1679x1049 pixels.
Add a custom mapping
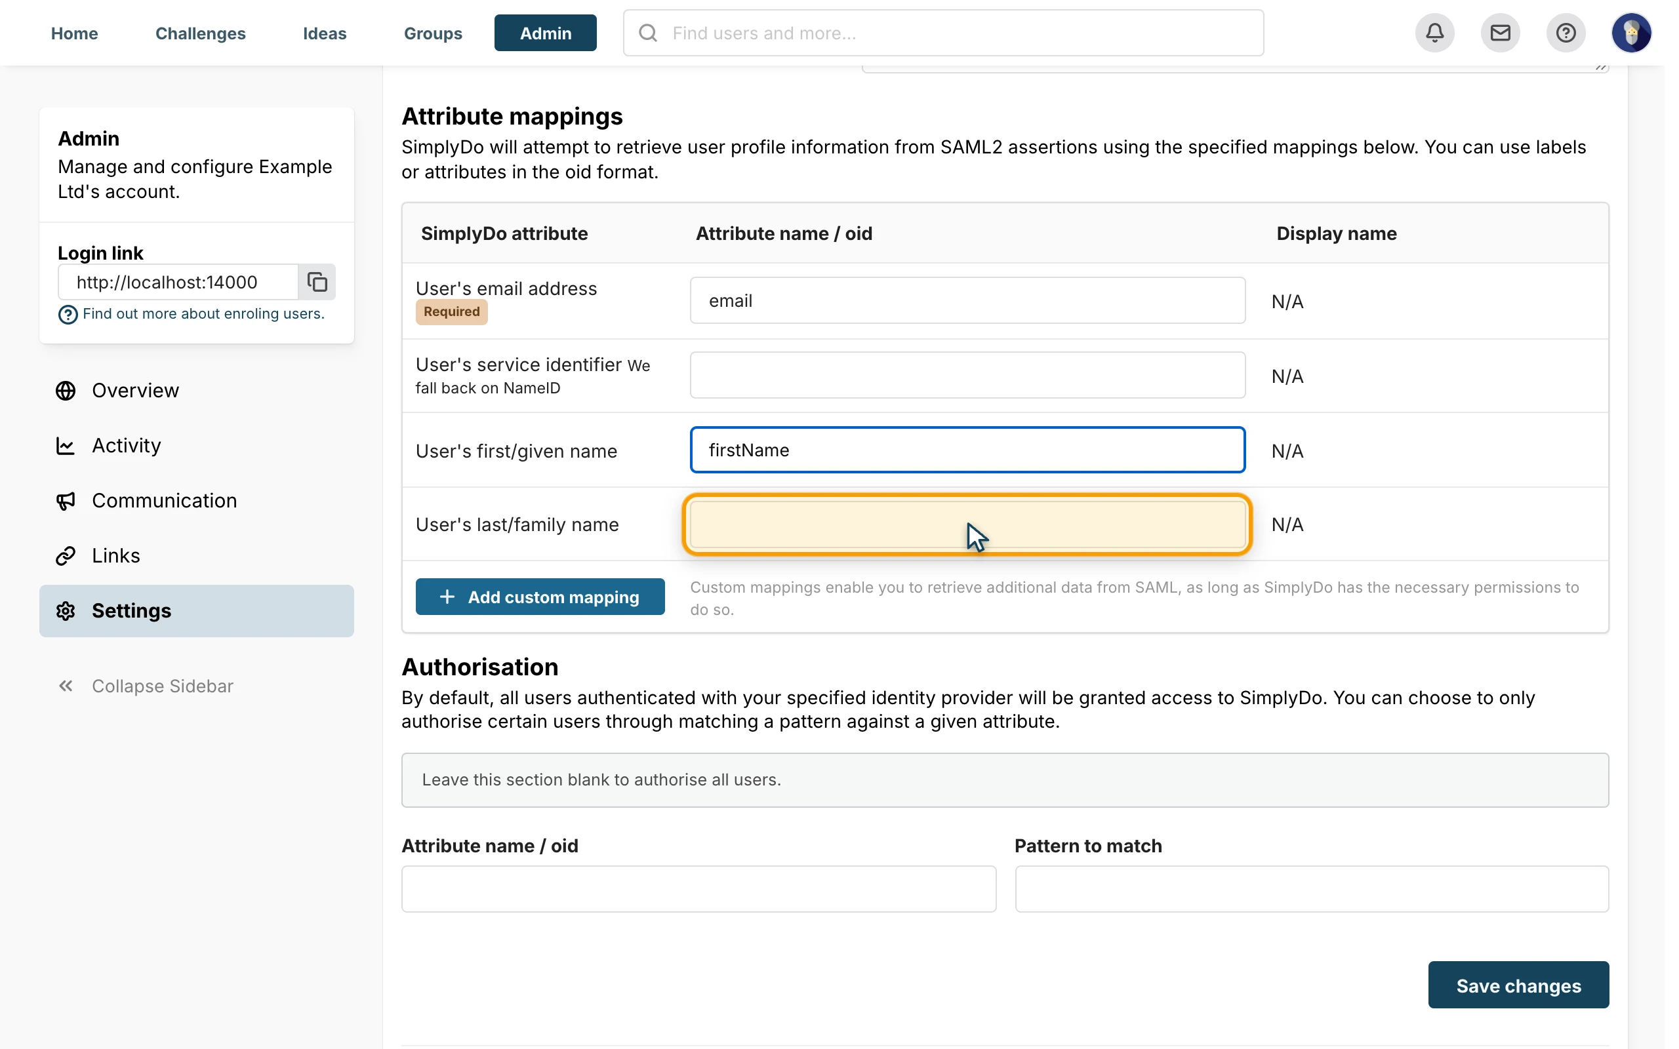[540, 597]
